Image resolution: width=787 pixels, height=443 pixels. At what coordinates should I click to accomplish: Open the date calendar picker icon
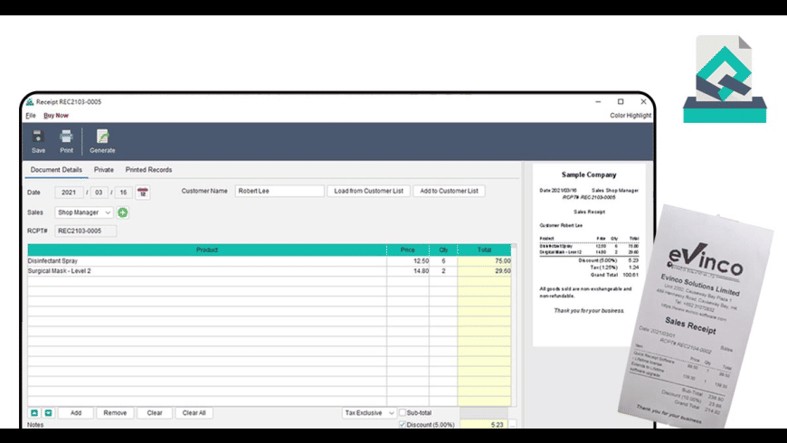[x=143, y=193]
